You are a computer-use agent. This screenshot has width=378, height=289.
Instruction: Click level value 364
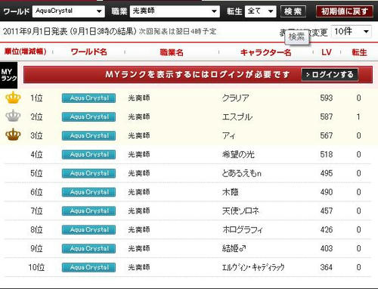click(x=327, y=267)
